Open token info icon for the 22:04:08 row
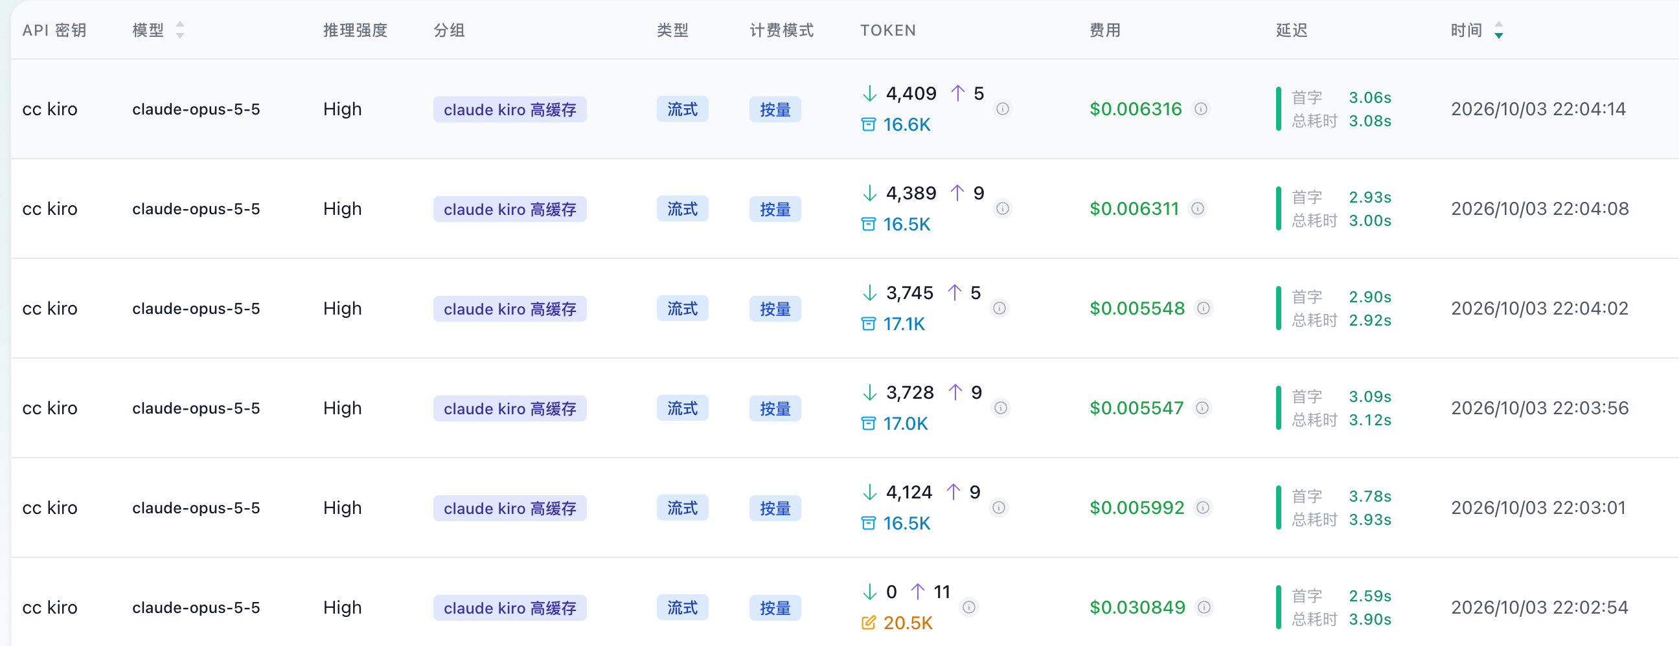Screen dimensions: 1679x646 (x=1003, y=208)
